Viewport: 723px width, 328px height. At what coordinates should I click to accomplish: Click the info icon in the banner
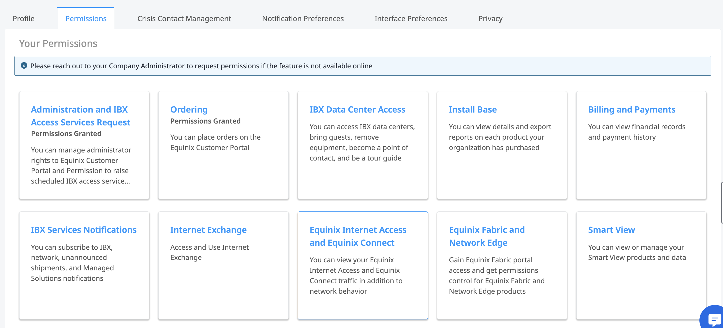[x=24, y=65]
